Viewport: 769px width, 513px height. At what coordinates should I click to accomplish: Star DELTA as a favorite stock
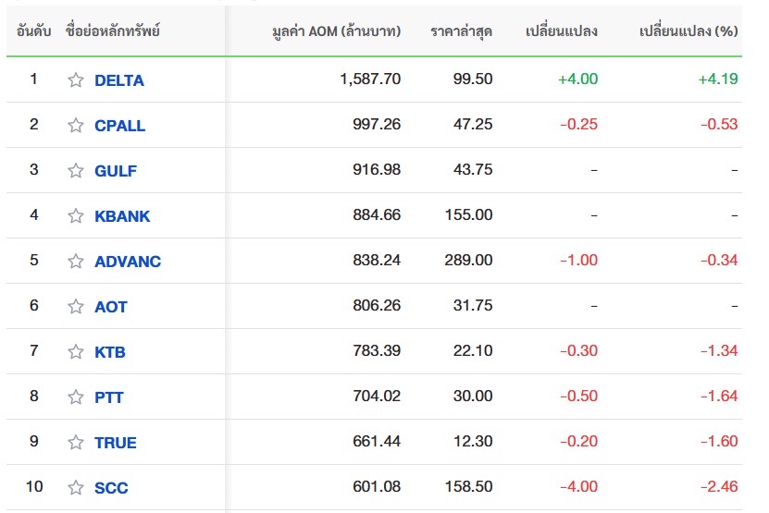coord(76,80)
